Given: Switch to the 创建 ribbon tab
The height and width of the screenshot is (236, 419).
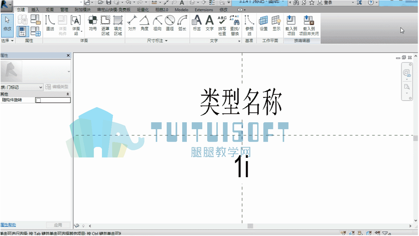Looking at the screenshot, I should coord(21,10).
